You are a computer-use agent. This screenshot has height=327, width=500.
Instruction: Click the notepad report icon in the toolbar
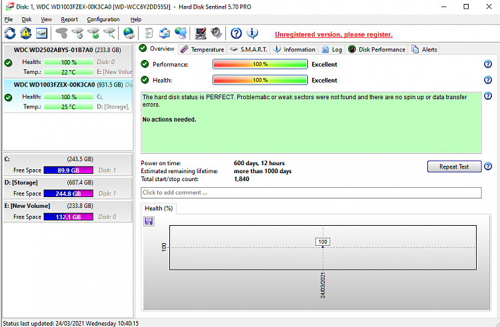pos(149,33)
